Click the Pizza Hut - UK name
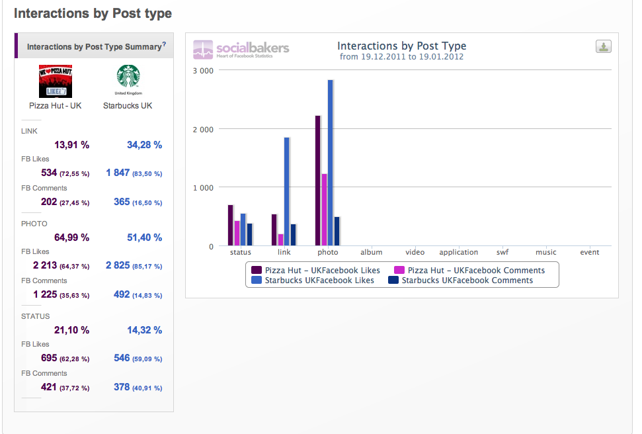642x434 pixels. 56,105
